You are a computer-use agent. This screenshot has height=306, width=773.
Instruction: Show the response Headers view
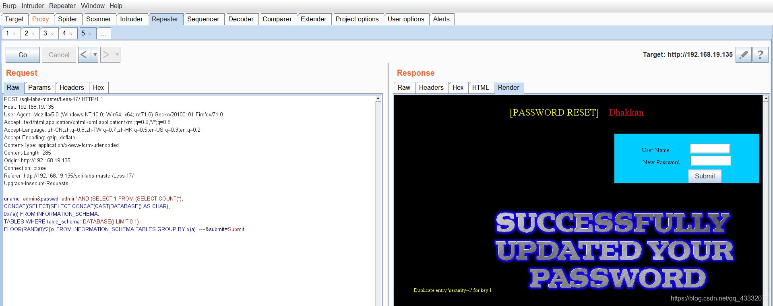[x=431, y=87]
